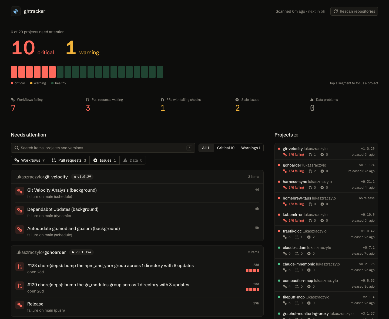Click workflow icon for Autoupdate go.mod
389x319 pixels.
[20, 230]
